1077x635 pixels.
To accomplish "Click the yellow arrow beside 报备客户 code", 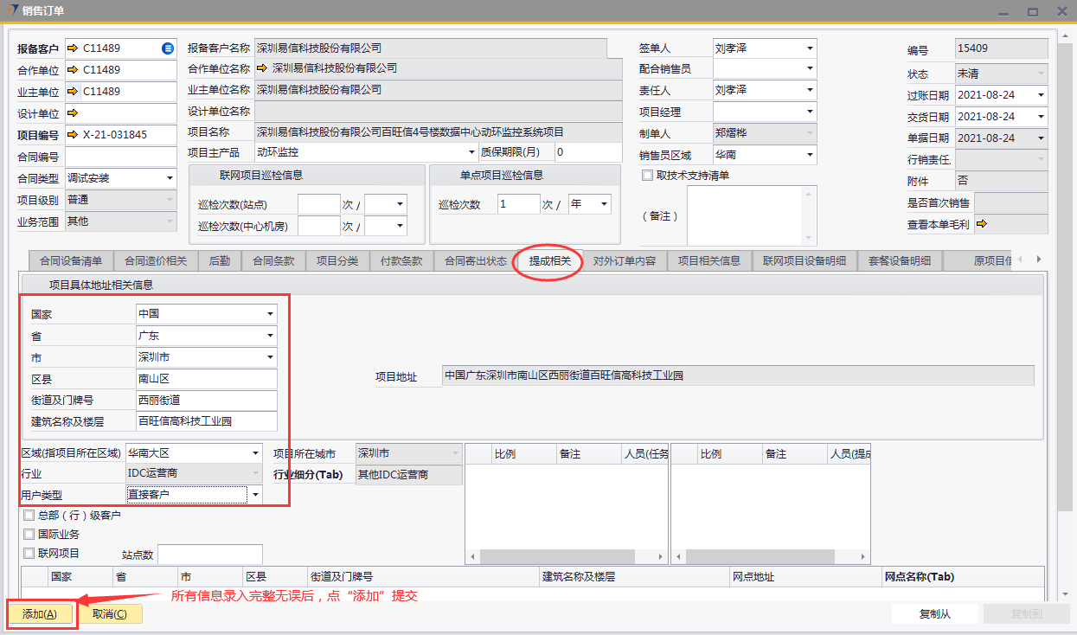I will coord(72,48).
